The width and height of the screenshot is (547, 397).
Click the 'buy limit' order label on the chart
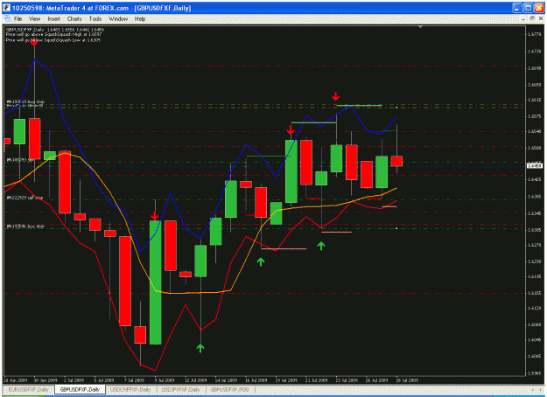click(x=25, y=226)
